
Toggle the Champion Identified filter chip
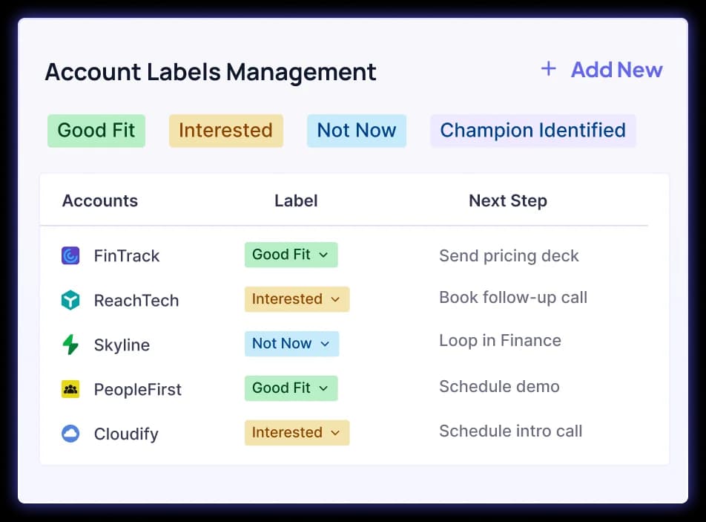[532, 130]
